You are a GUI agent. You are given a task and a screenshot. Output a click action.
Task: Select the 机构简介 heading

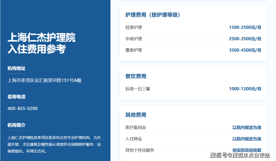(x=16, y=125)
